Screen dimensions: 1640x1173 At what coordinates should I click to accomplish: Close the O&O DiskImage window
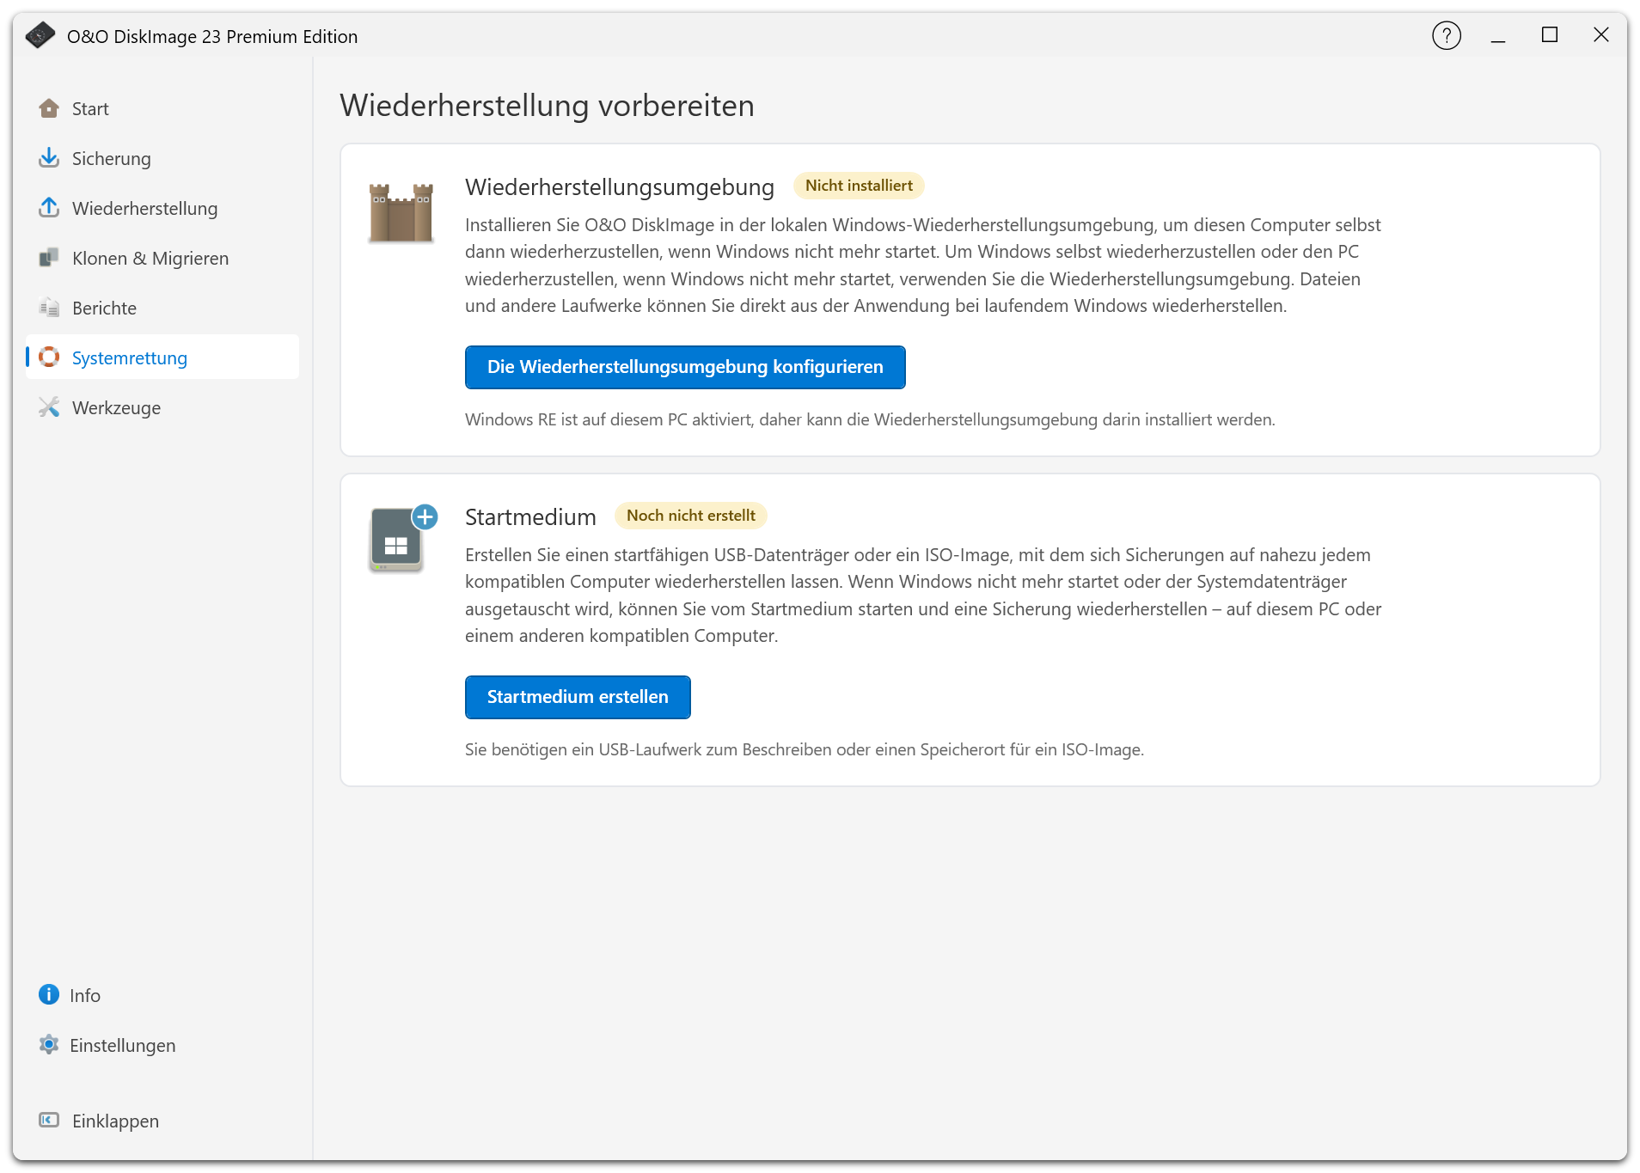pos(1600,35)
